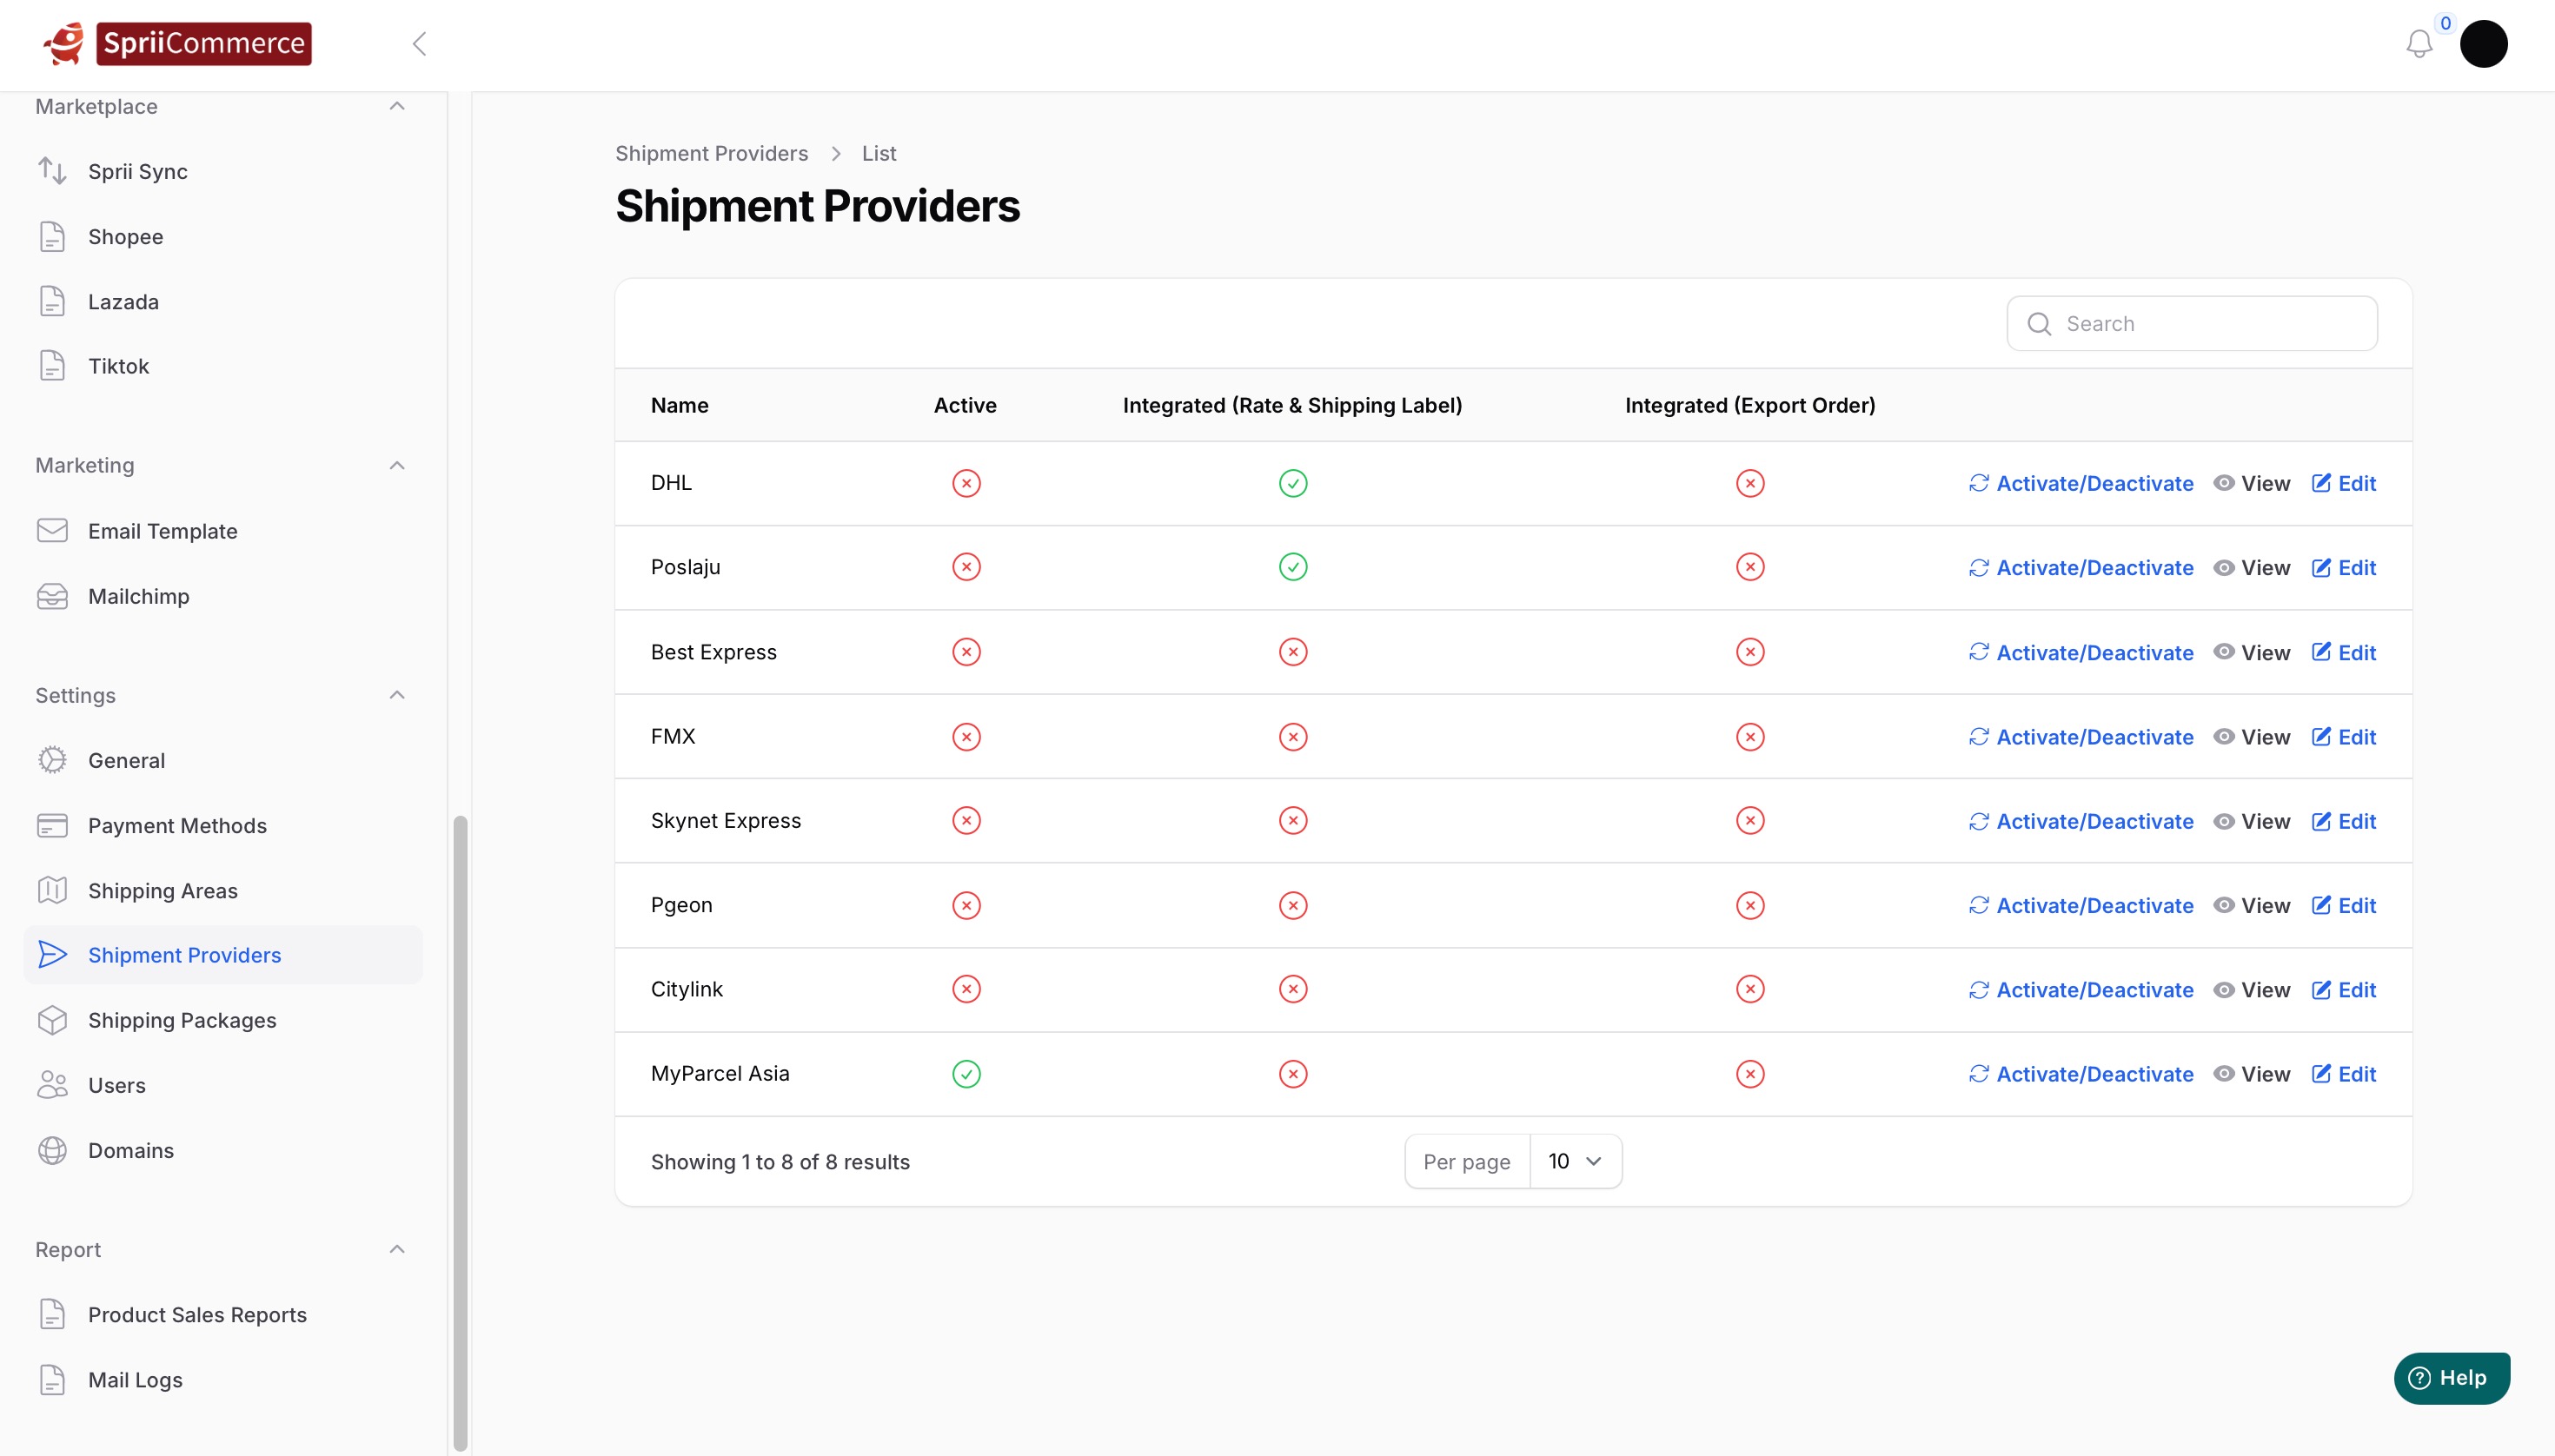
Task: Click Shipping Areas map icon
Action: tap(52, 890)
